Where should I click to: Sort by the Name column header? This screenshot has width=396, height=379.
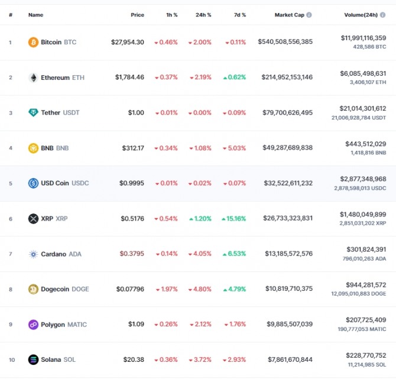(35, 15)
